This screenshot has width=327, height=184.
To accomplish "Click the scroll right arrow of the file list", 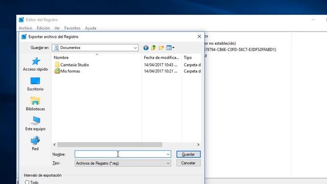I will [x=198, y=145].
